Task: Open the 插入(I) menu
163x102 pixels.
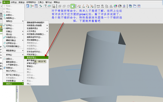Action: 6,2
